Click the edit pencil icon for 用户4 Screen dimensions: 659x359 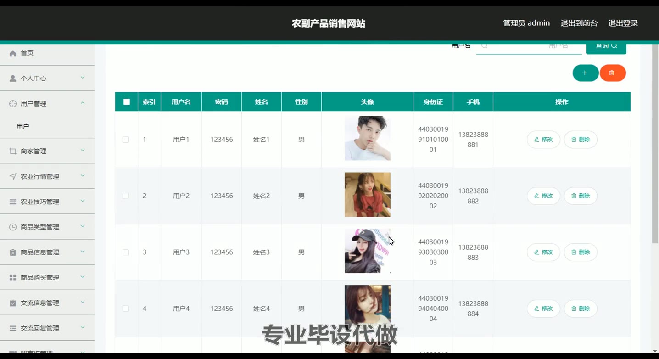coord(536,309)
